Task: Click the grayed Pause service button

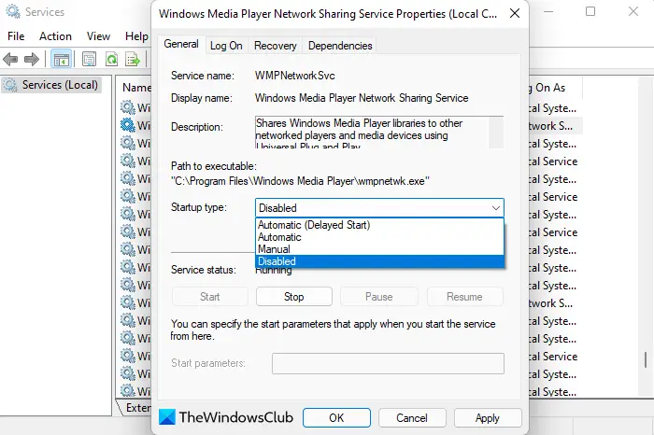Action: tap(378, 297)
